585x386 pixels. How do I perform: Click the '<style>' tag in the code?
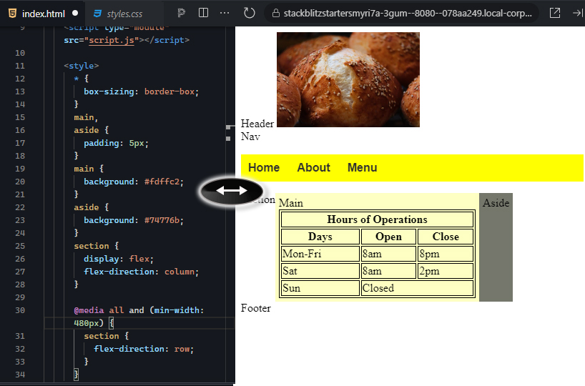pyautogui.click(x=82, y=66)
